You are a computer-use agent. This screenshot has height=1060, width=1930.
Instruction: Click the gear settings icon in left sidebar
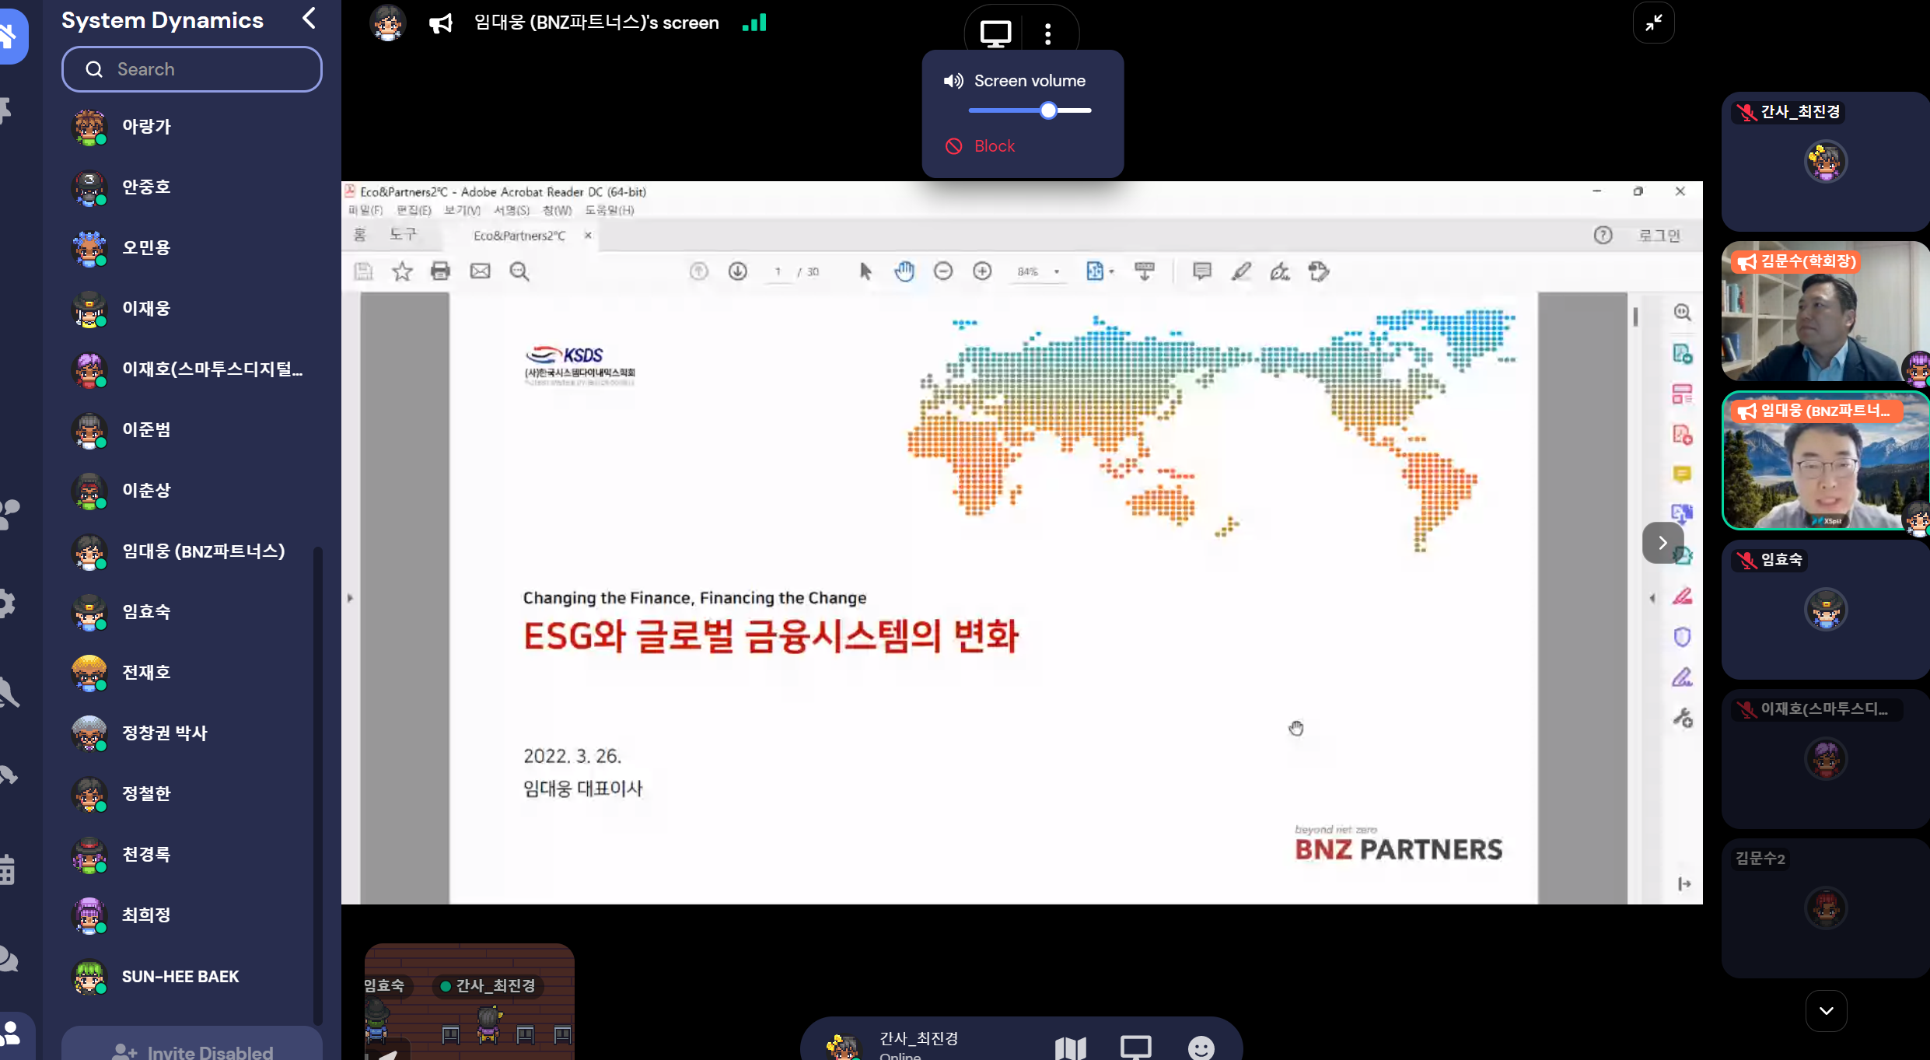coord(8,603)
